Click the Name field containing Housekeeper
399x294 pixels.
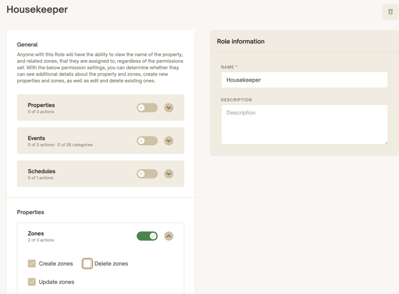pyautogui.click(x=304, y=80)
